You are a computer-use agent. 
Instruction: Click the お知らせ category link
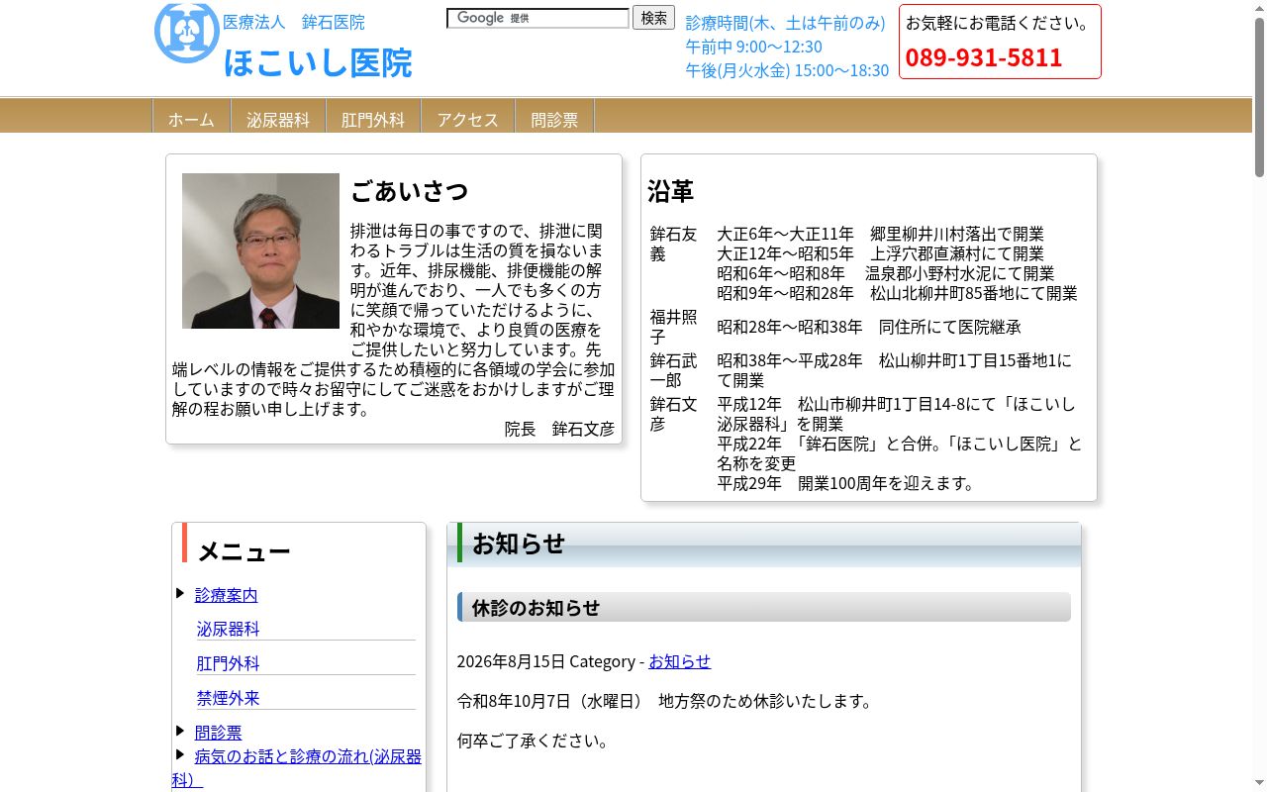[679, 661]
